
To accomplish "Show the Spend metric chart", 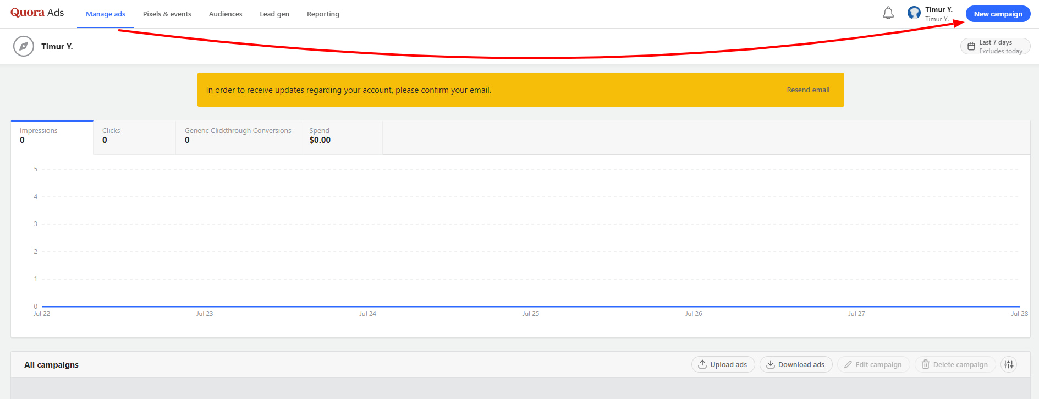I will 341,136.
